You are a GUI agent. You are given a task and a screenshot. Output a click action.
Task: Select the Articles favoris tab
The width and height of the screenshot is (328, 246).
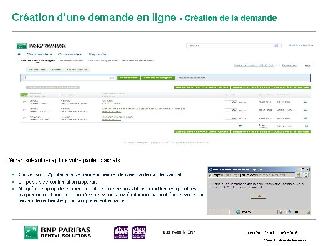coord(72,60)
